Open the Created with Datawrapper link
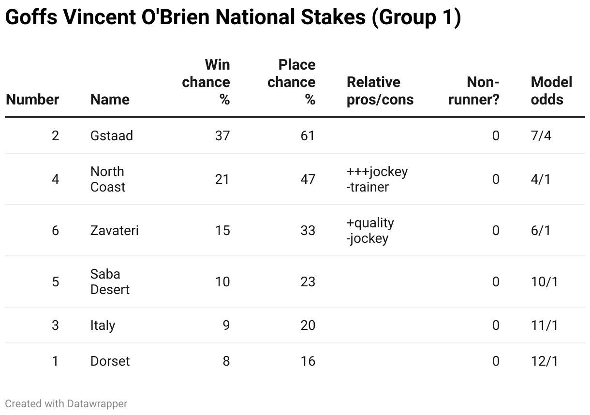590x415 pixels. point(66,403)
